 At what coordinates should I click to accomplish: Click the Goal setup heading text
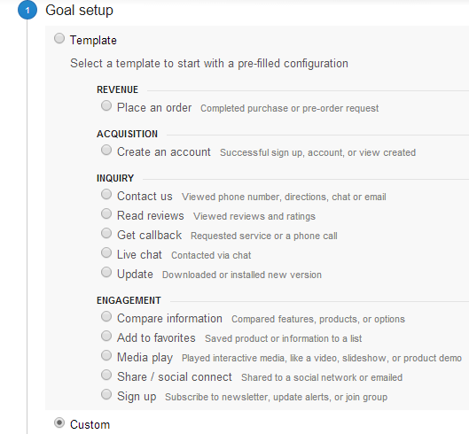click(79, 11)
